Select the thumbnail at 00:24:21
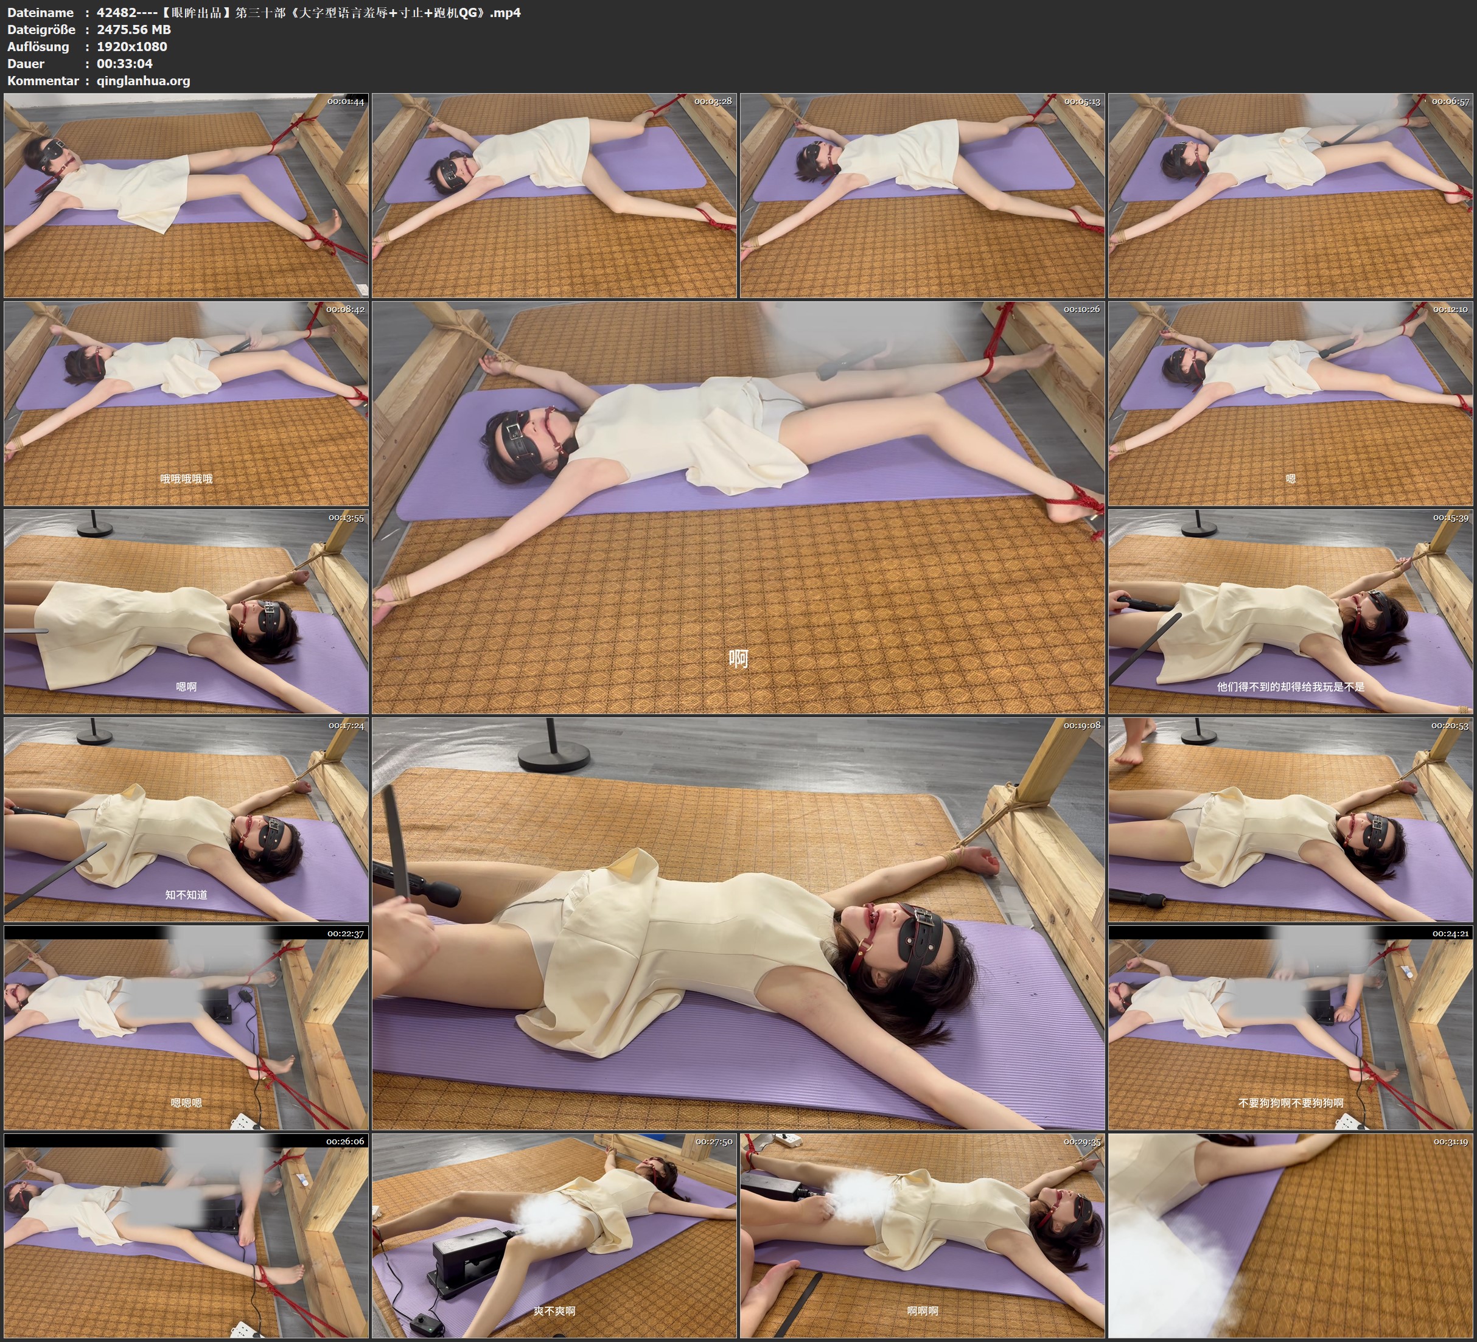This screenshot has width=1477, height=1342. coord(1290,1027)
